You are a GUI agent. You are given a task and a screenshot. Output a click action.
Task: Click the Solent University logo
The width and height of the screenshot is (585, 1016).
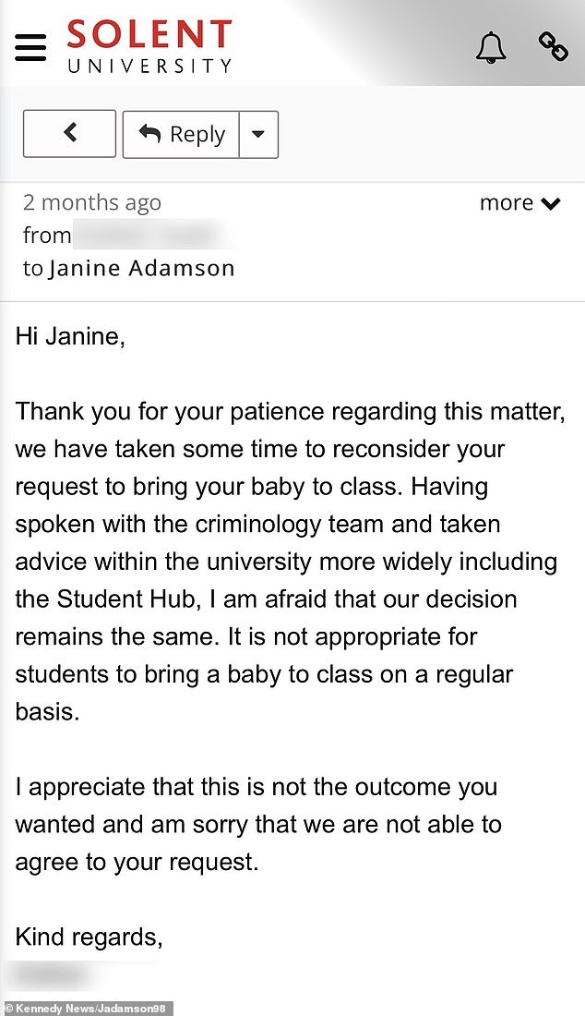tap(149, 46)
